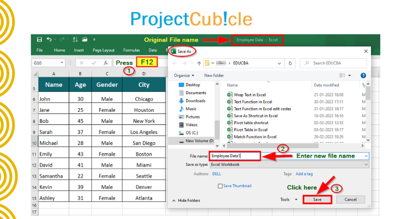
Task: Click the DELL author link
Action: 217,174
